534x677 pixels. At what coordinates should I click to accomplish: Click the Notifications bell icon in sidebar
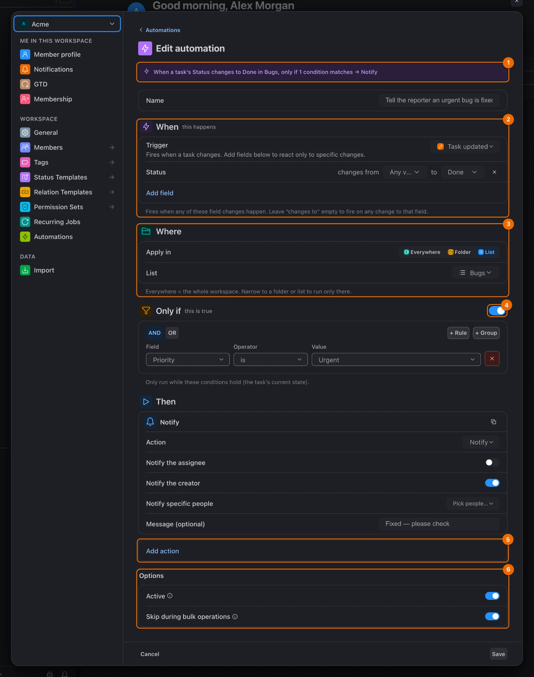(x=25, y=69)
